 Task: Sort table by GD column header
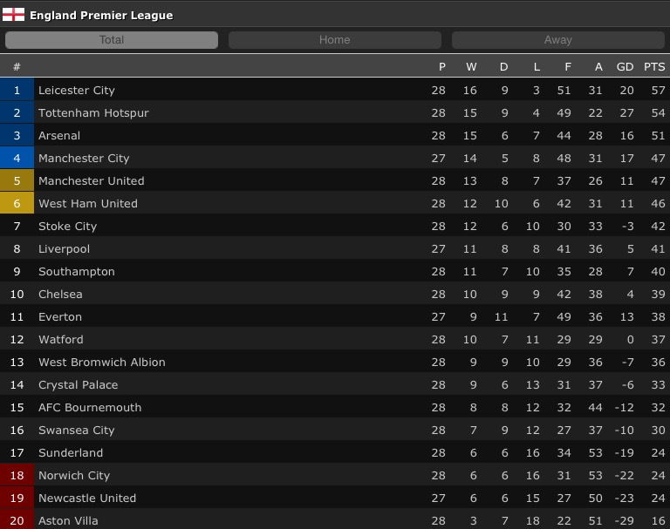[x=625, y=67]
